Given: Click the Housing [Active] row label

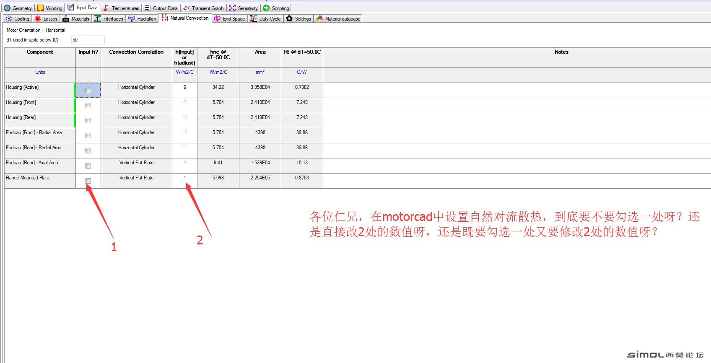Looking at the screenshot, I should click(22, 87).
